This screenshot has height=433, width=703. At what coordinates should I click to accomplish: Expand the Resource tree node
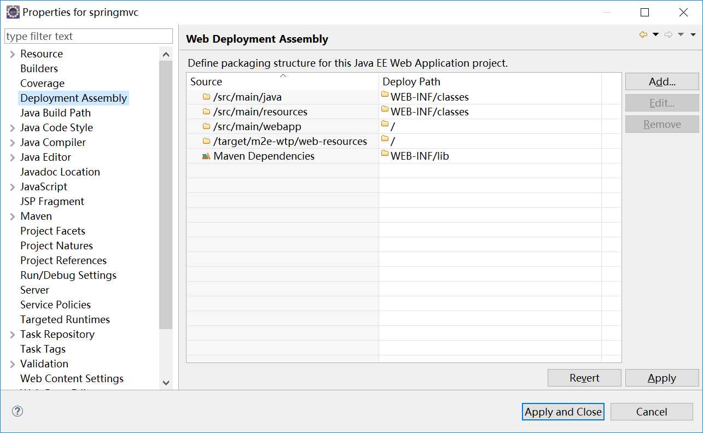pyautogui.click(x=13, y=54)
